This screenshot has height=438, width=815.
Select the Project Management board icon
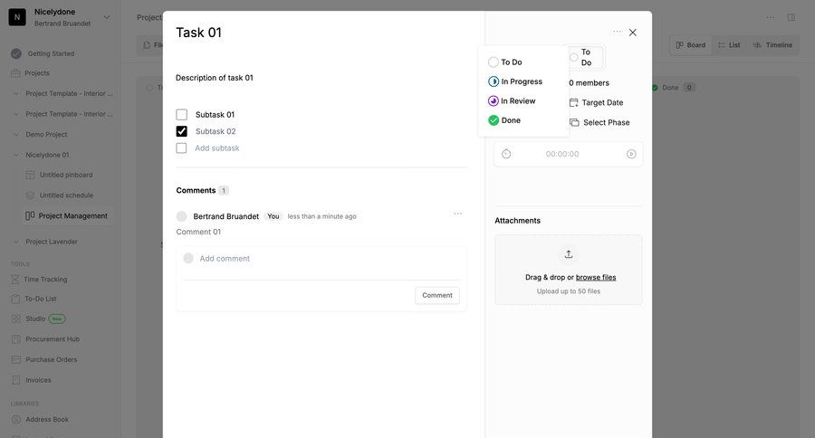pyautogui.click(x=30, y=215)
